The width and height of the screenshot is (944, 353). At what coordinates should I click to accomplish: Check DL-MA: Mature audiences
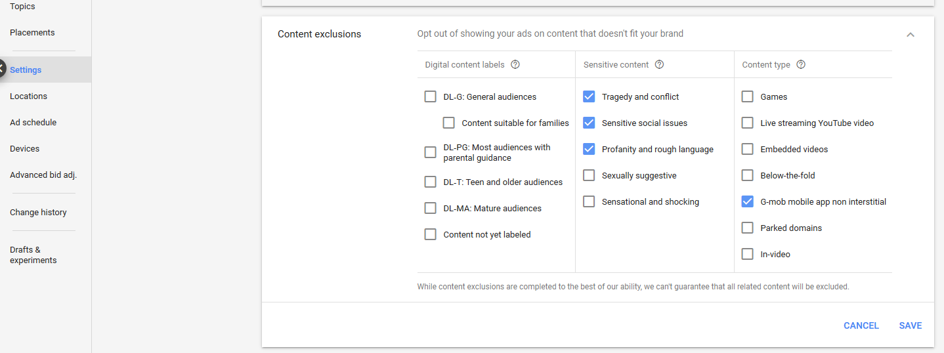coord(430,208)
